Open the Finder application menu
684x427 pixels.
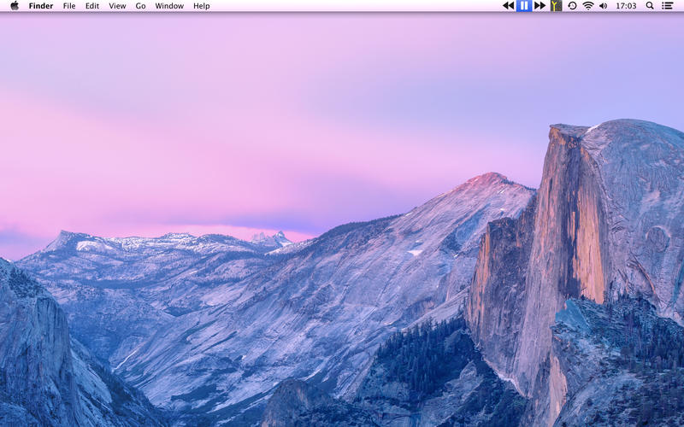point(40,6)
